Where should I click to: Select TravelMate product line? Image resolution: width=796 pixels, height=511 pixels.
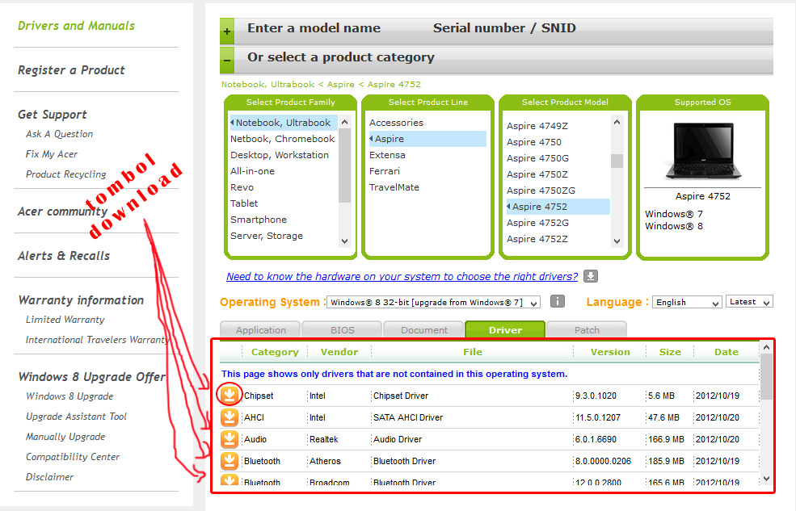[394, 187]
